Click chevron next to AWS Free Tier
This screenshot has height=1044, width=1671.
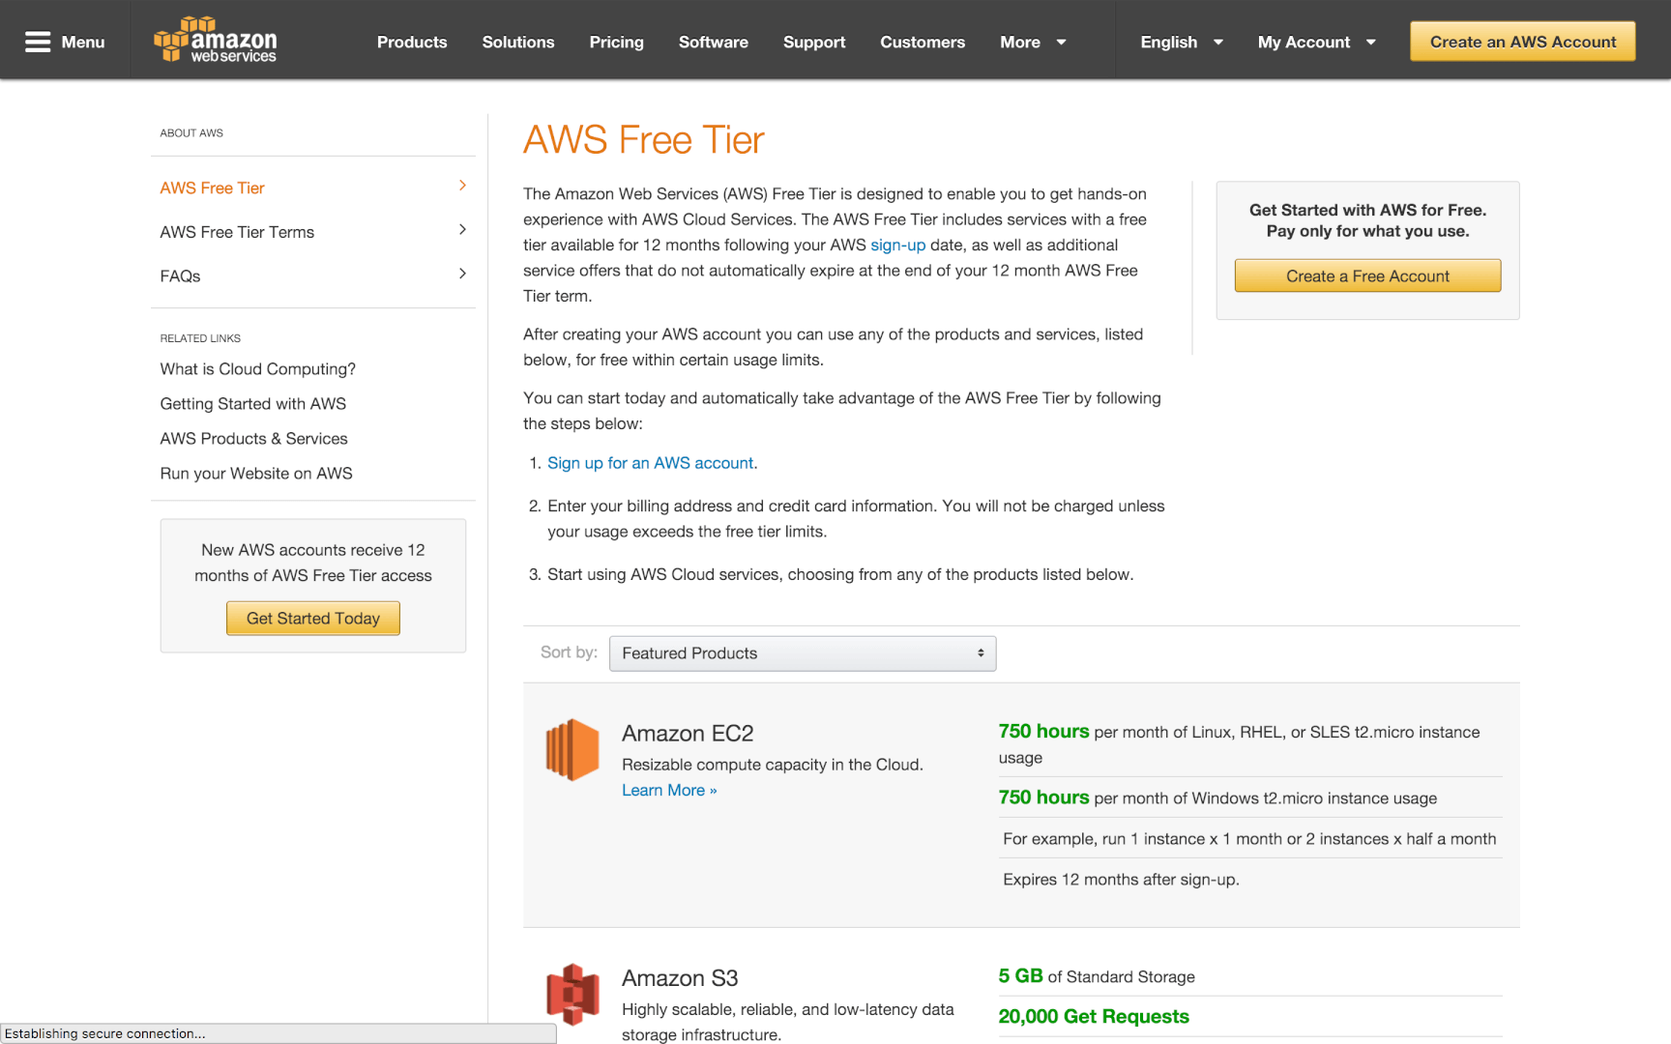pos(462,186)
